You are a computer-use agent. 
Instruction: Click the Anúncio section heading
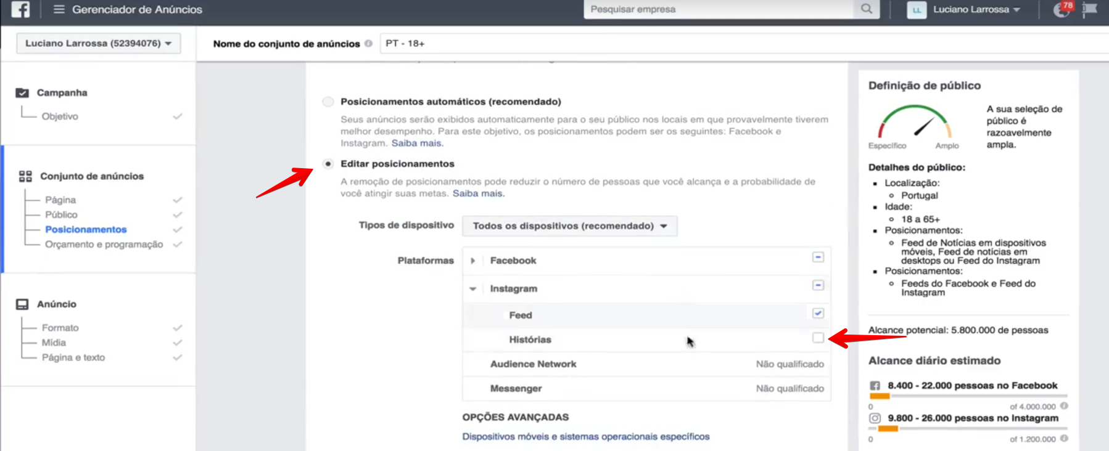57,304
